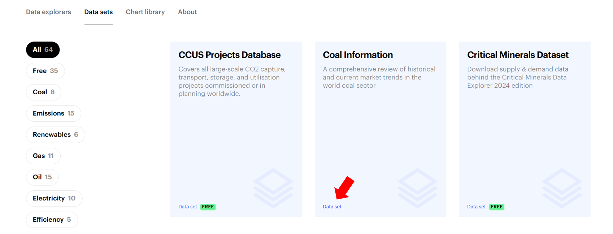Apply the Electricity filter
The image size is (613, 234).
pyautogui.click(x=54, y=199)
